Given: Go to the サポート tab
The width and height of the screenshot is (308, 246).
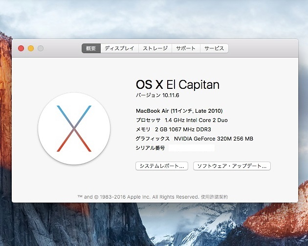Looking at the screenshot, I should (186, 48).
